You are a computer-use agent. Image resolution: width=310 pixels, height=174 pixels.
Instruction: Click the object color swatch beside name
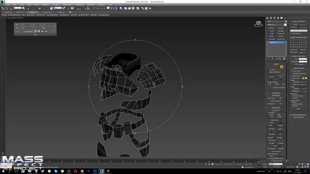[286, 21]
